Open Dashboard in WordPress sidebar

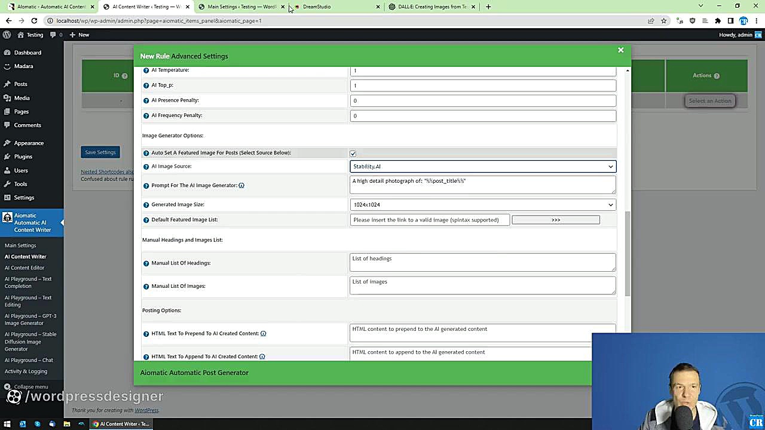(27, 53)
